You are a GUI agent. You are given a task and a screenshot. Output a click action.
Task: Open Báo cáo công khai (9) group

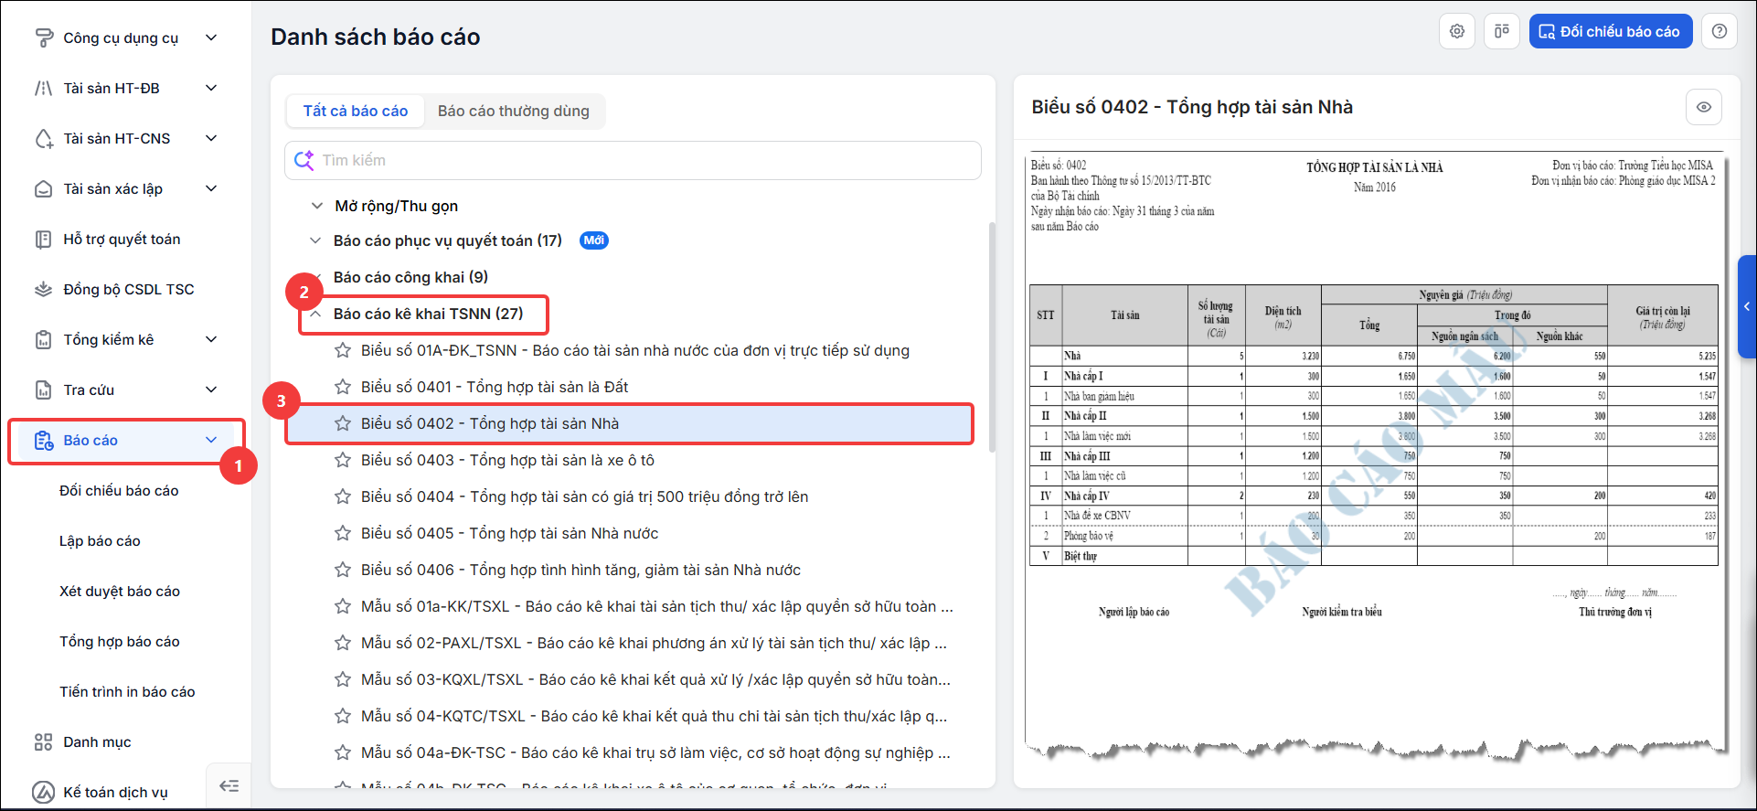point(410,277)
